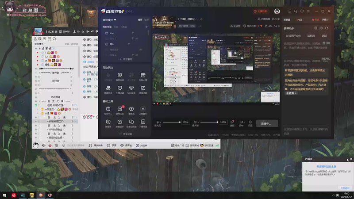Open headset support icon in the title bar
This screenshot has width=354, height=199.
[x=296, y=11]
